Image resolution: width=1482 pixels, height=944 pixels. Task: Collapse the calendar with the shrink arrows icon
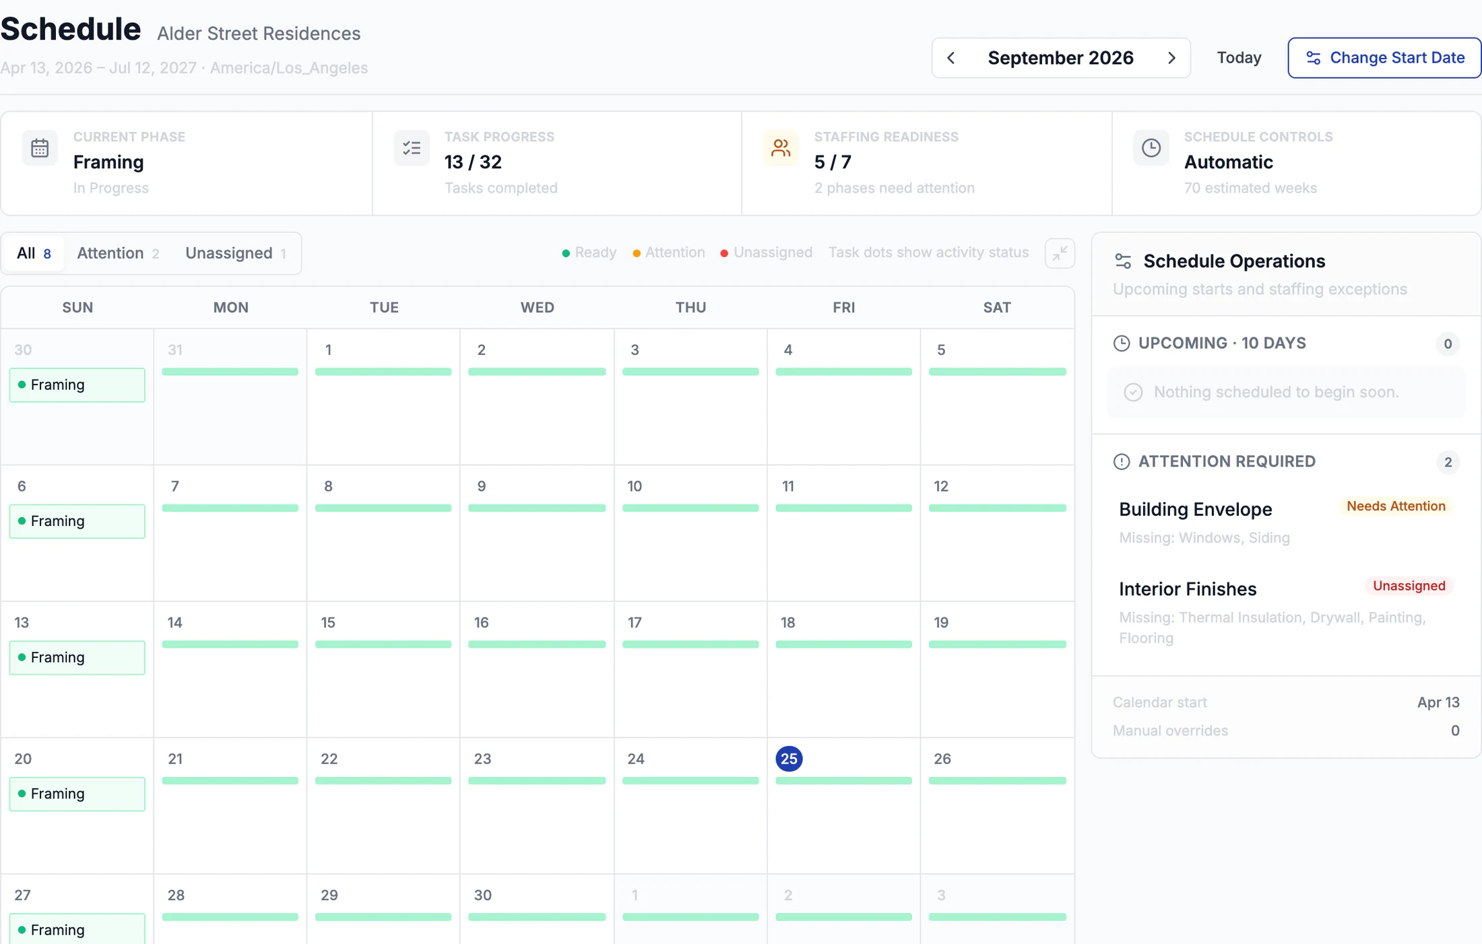1060,253
